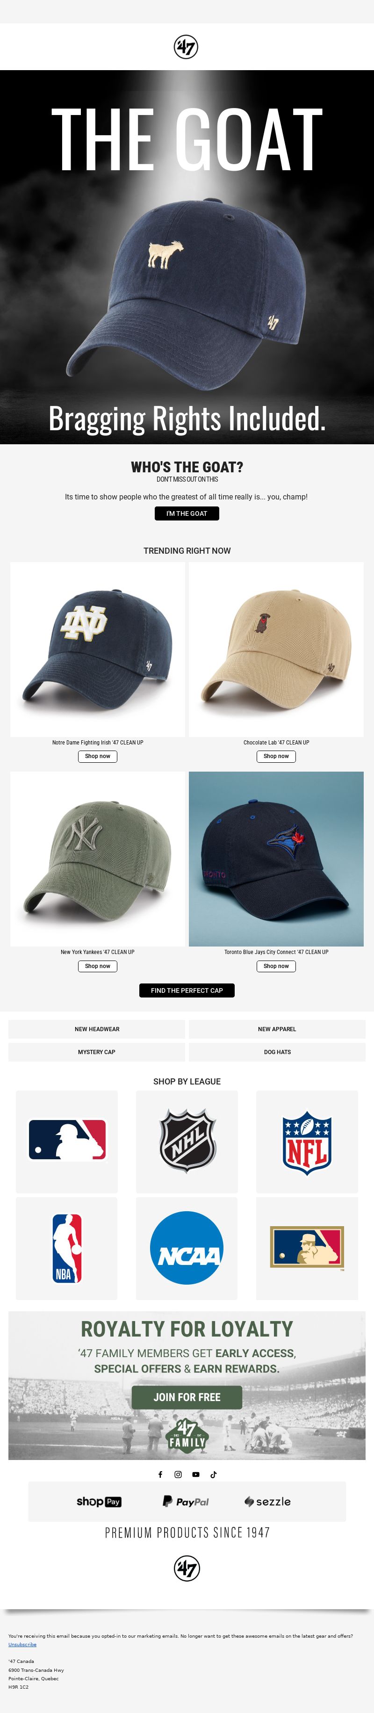
Task: Open the NEW HEADWEAR category
Action: coord(97,1029)
